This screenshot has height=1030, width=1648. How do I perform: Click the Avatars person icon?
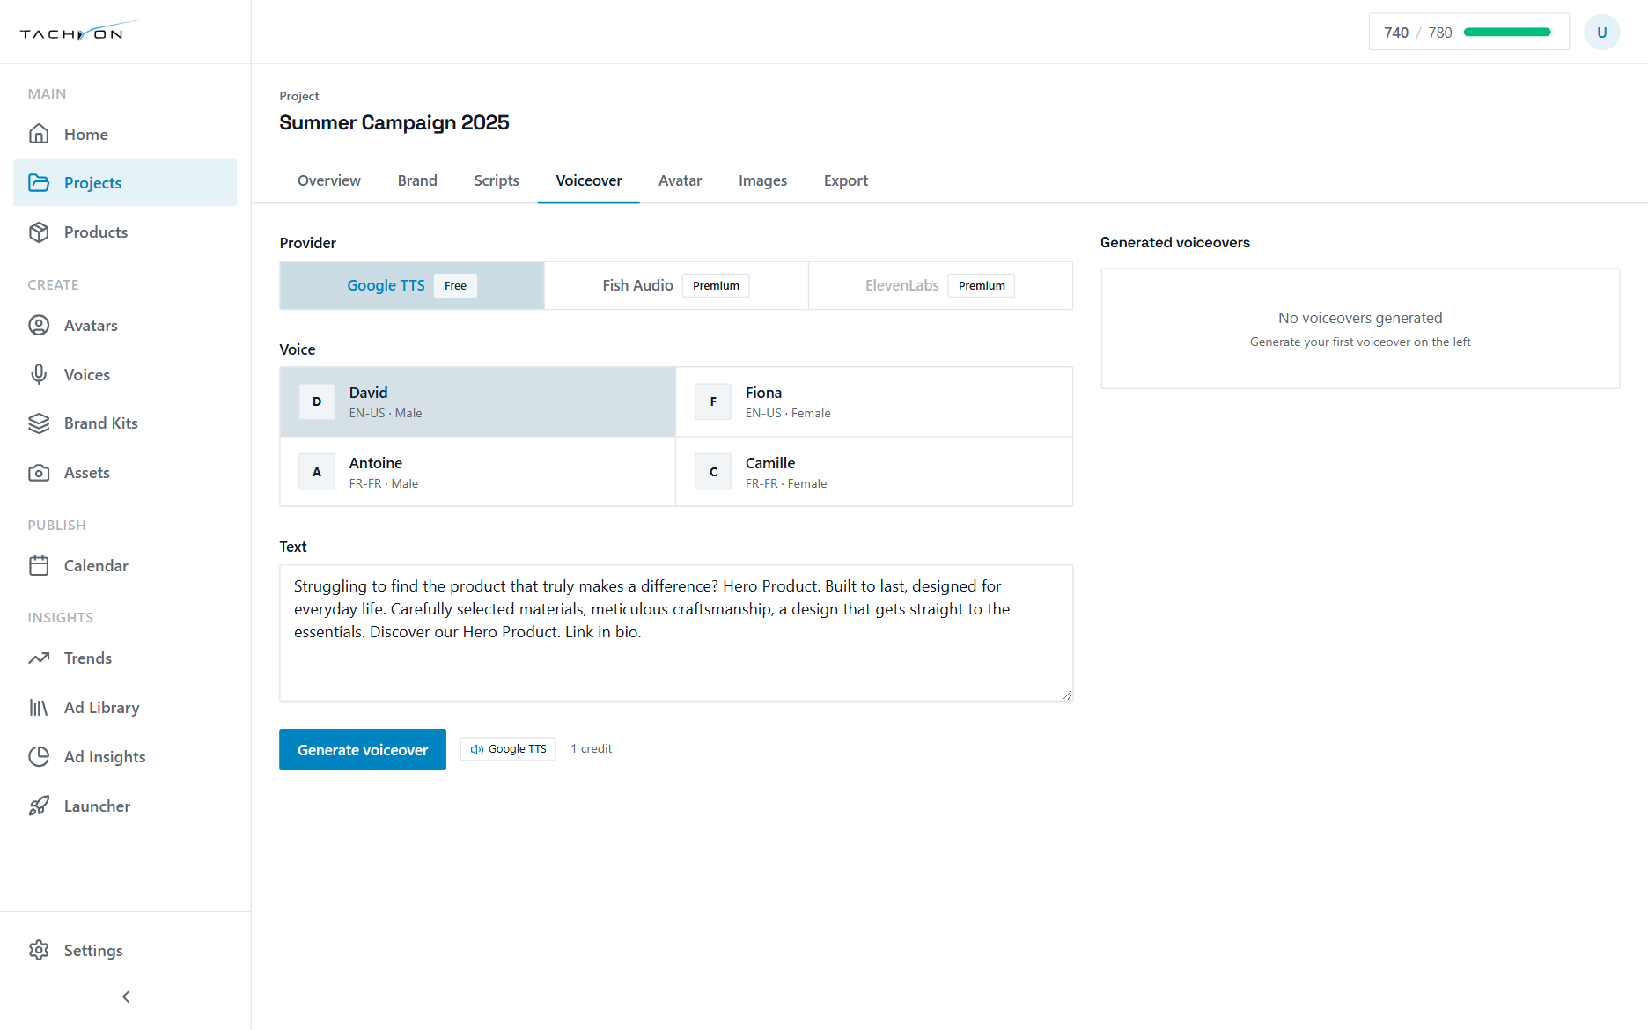pyautogui.click(x=39, y=325)
